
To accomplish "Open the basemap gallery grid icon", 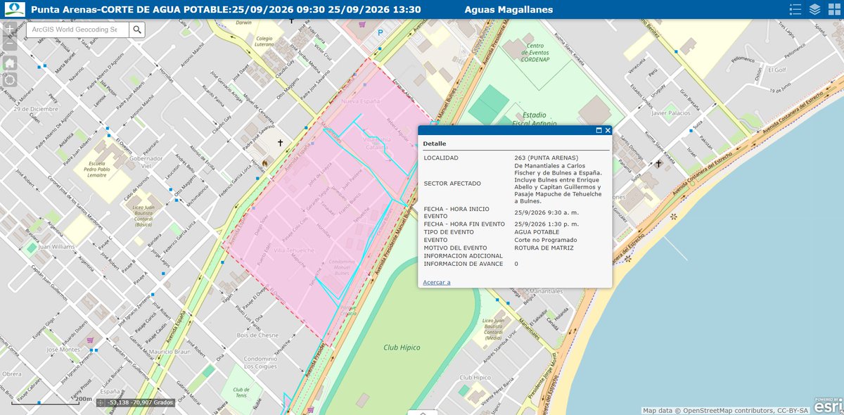I will [x=833, y=9].
